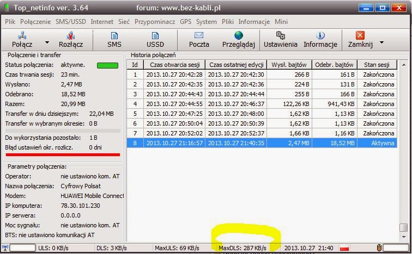This screenshot has height=254, width=412.
Task: Minimize the Top_netinfo window
Action: point(366,8)
